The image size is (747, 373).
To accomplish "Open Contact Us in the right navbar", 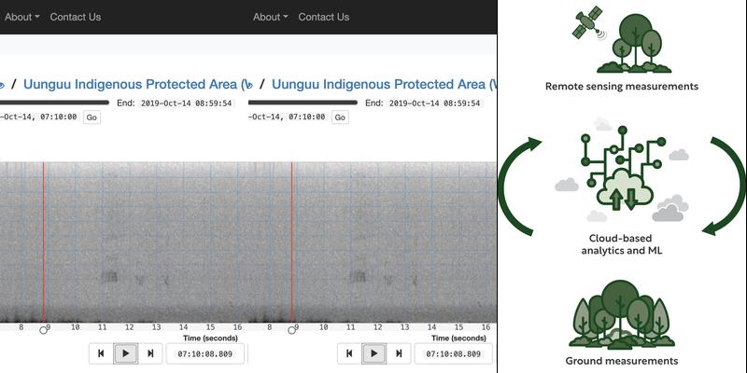I will [x=324, y=17].
